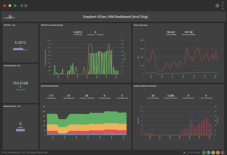
Task: Click the blue question mark status icon
Action: pos(208,153)
